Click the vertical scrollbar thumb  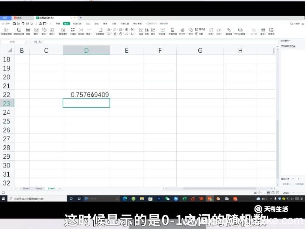(x=278, y=149)
